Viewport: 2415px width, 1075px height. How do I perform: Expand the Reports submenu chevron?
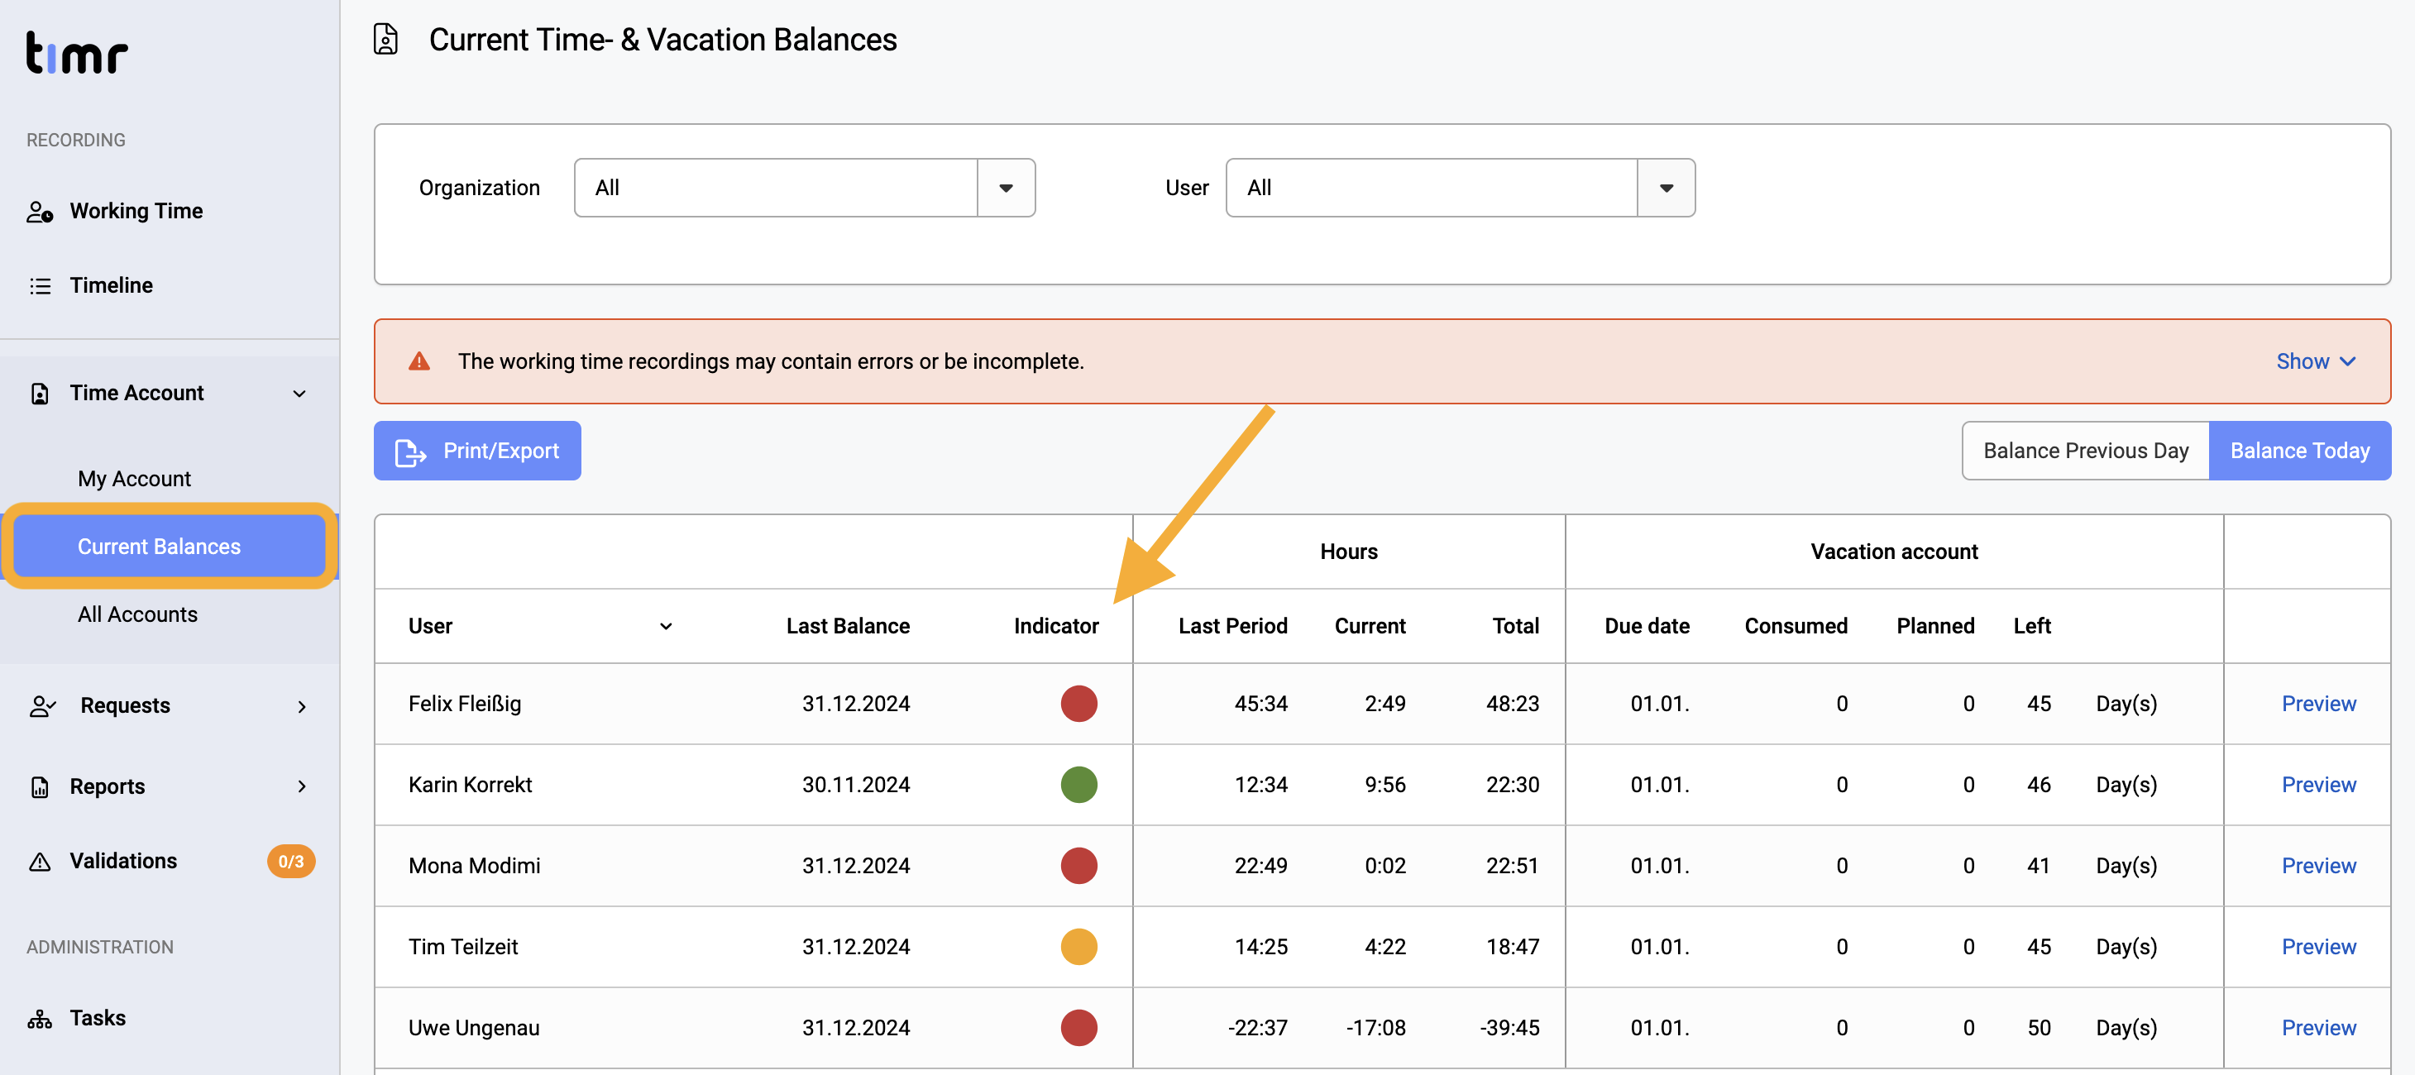tap(302, 786)
